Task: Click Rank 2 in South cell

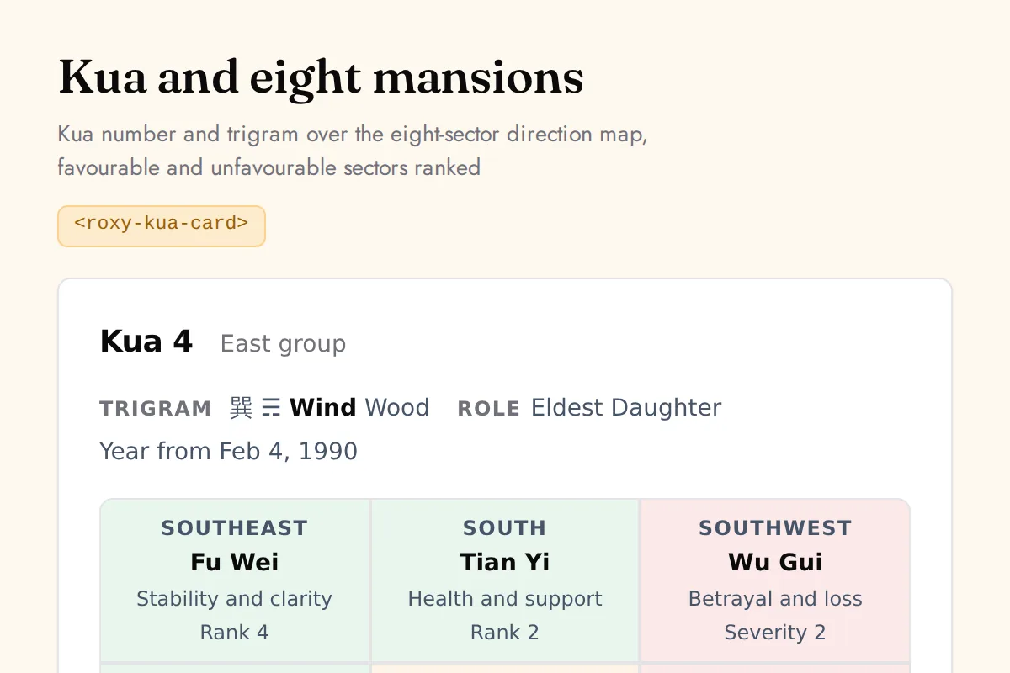Action: [x=505, y=633]
